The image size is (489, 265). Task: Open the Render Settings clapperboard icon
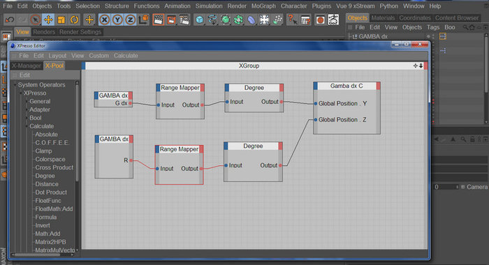point(184,20)
